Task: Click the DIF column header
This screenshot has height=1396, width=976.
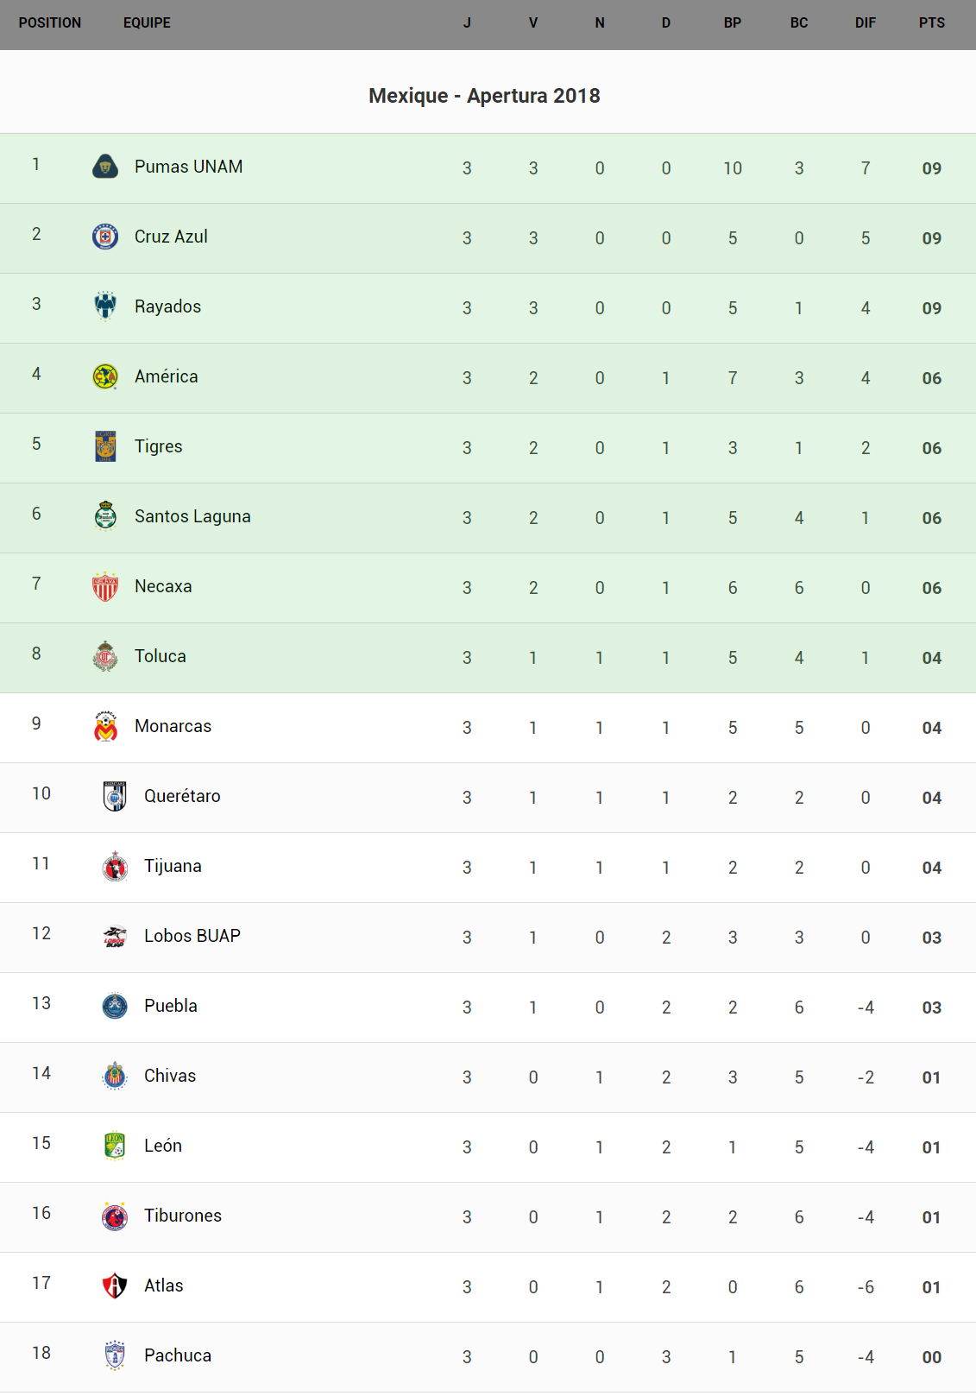Action: pos(865,23)
